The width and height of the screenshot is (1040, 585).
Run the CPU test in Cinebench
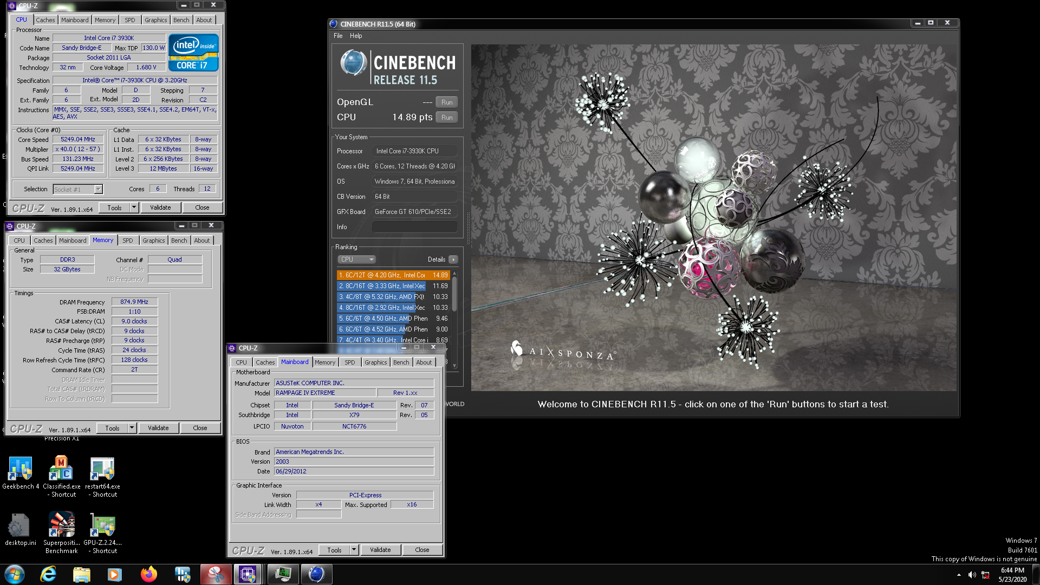click(x=447, y=118)
